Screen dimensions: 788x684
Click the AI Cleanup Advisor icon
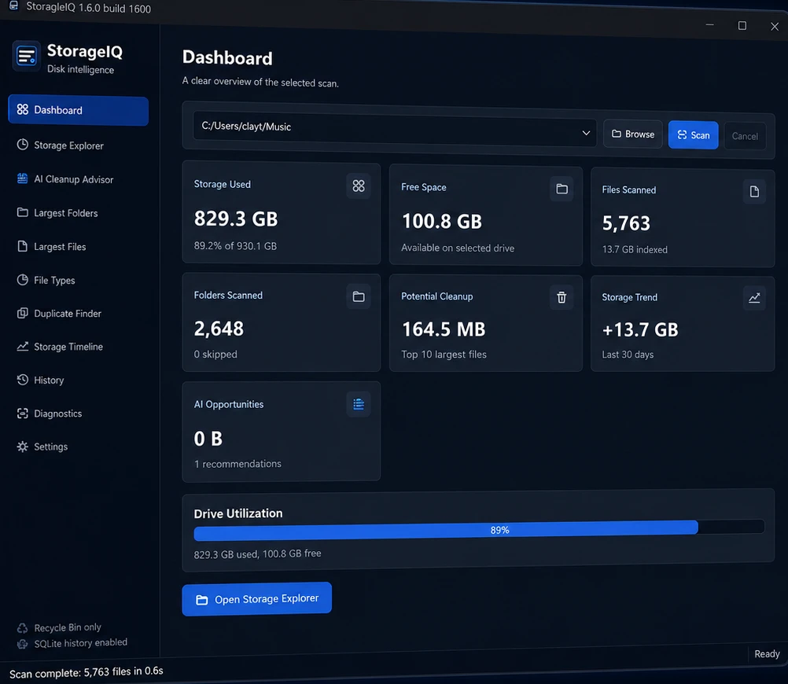coord(23,178)
